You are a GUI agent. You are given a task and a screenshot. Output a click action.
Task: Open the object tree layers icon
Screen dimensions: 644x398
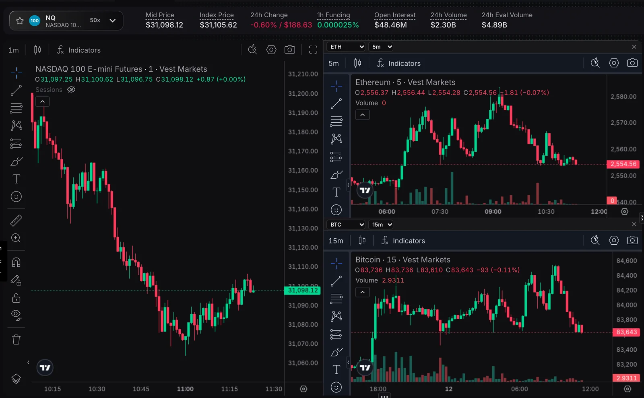(16, 379)
